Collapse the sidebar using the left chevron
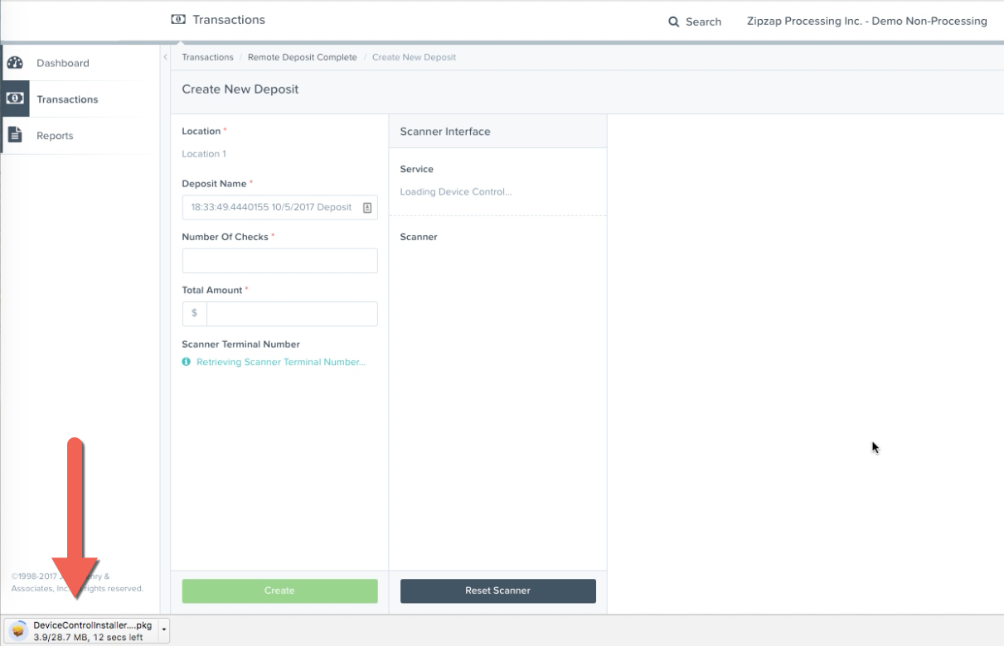Viewport: 1004px width, 646px height. (x=165, y=57)
